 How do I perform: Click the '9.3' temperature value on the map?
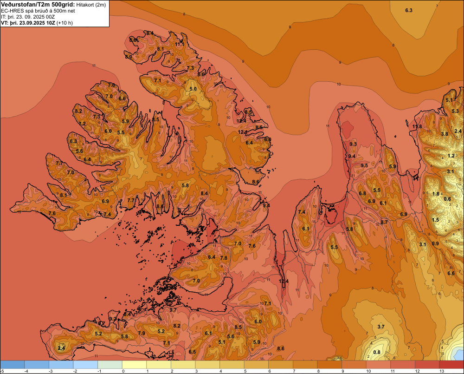tap(353, 144)
